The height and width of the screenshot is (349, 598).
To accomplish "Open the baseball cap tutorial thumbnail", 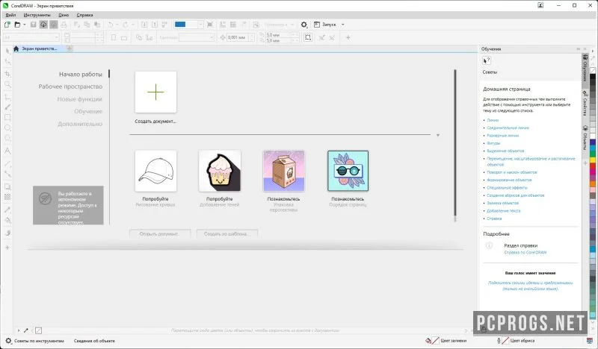I will pyautogui.click(x=155, y=171).
